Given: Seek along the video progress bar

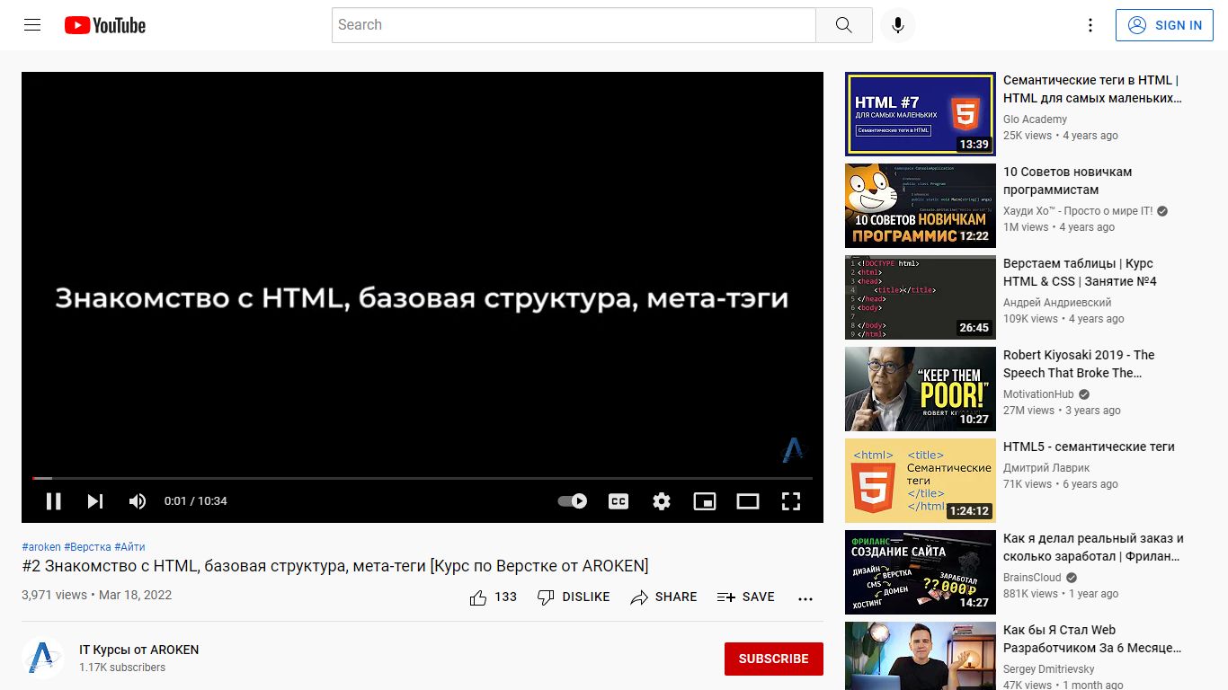Looking at the screenshot, I should 423,478.
